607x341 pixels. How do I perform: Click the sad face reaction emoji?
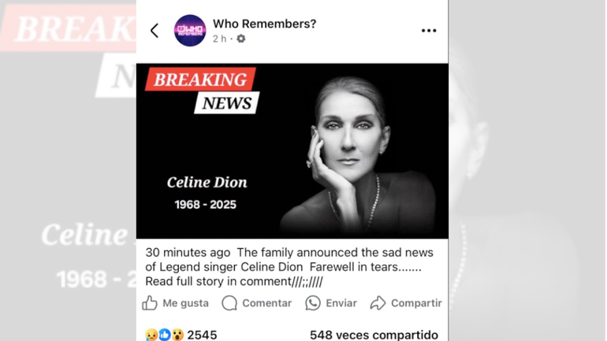(x=151, y=335)
